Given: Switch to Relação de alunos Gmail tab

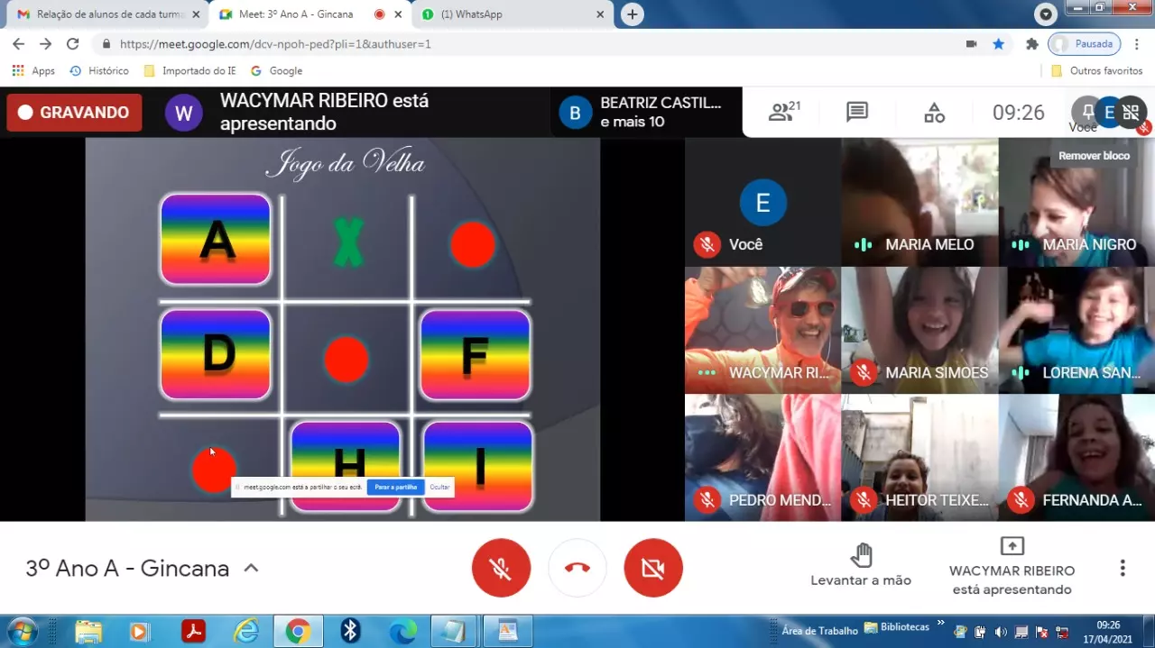Looking at the screenshot, I should tap(104, 14).
